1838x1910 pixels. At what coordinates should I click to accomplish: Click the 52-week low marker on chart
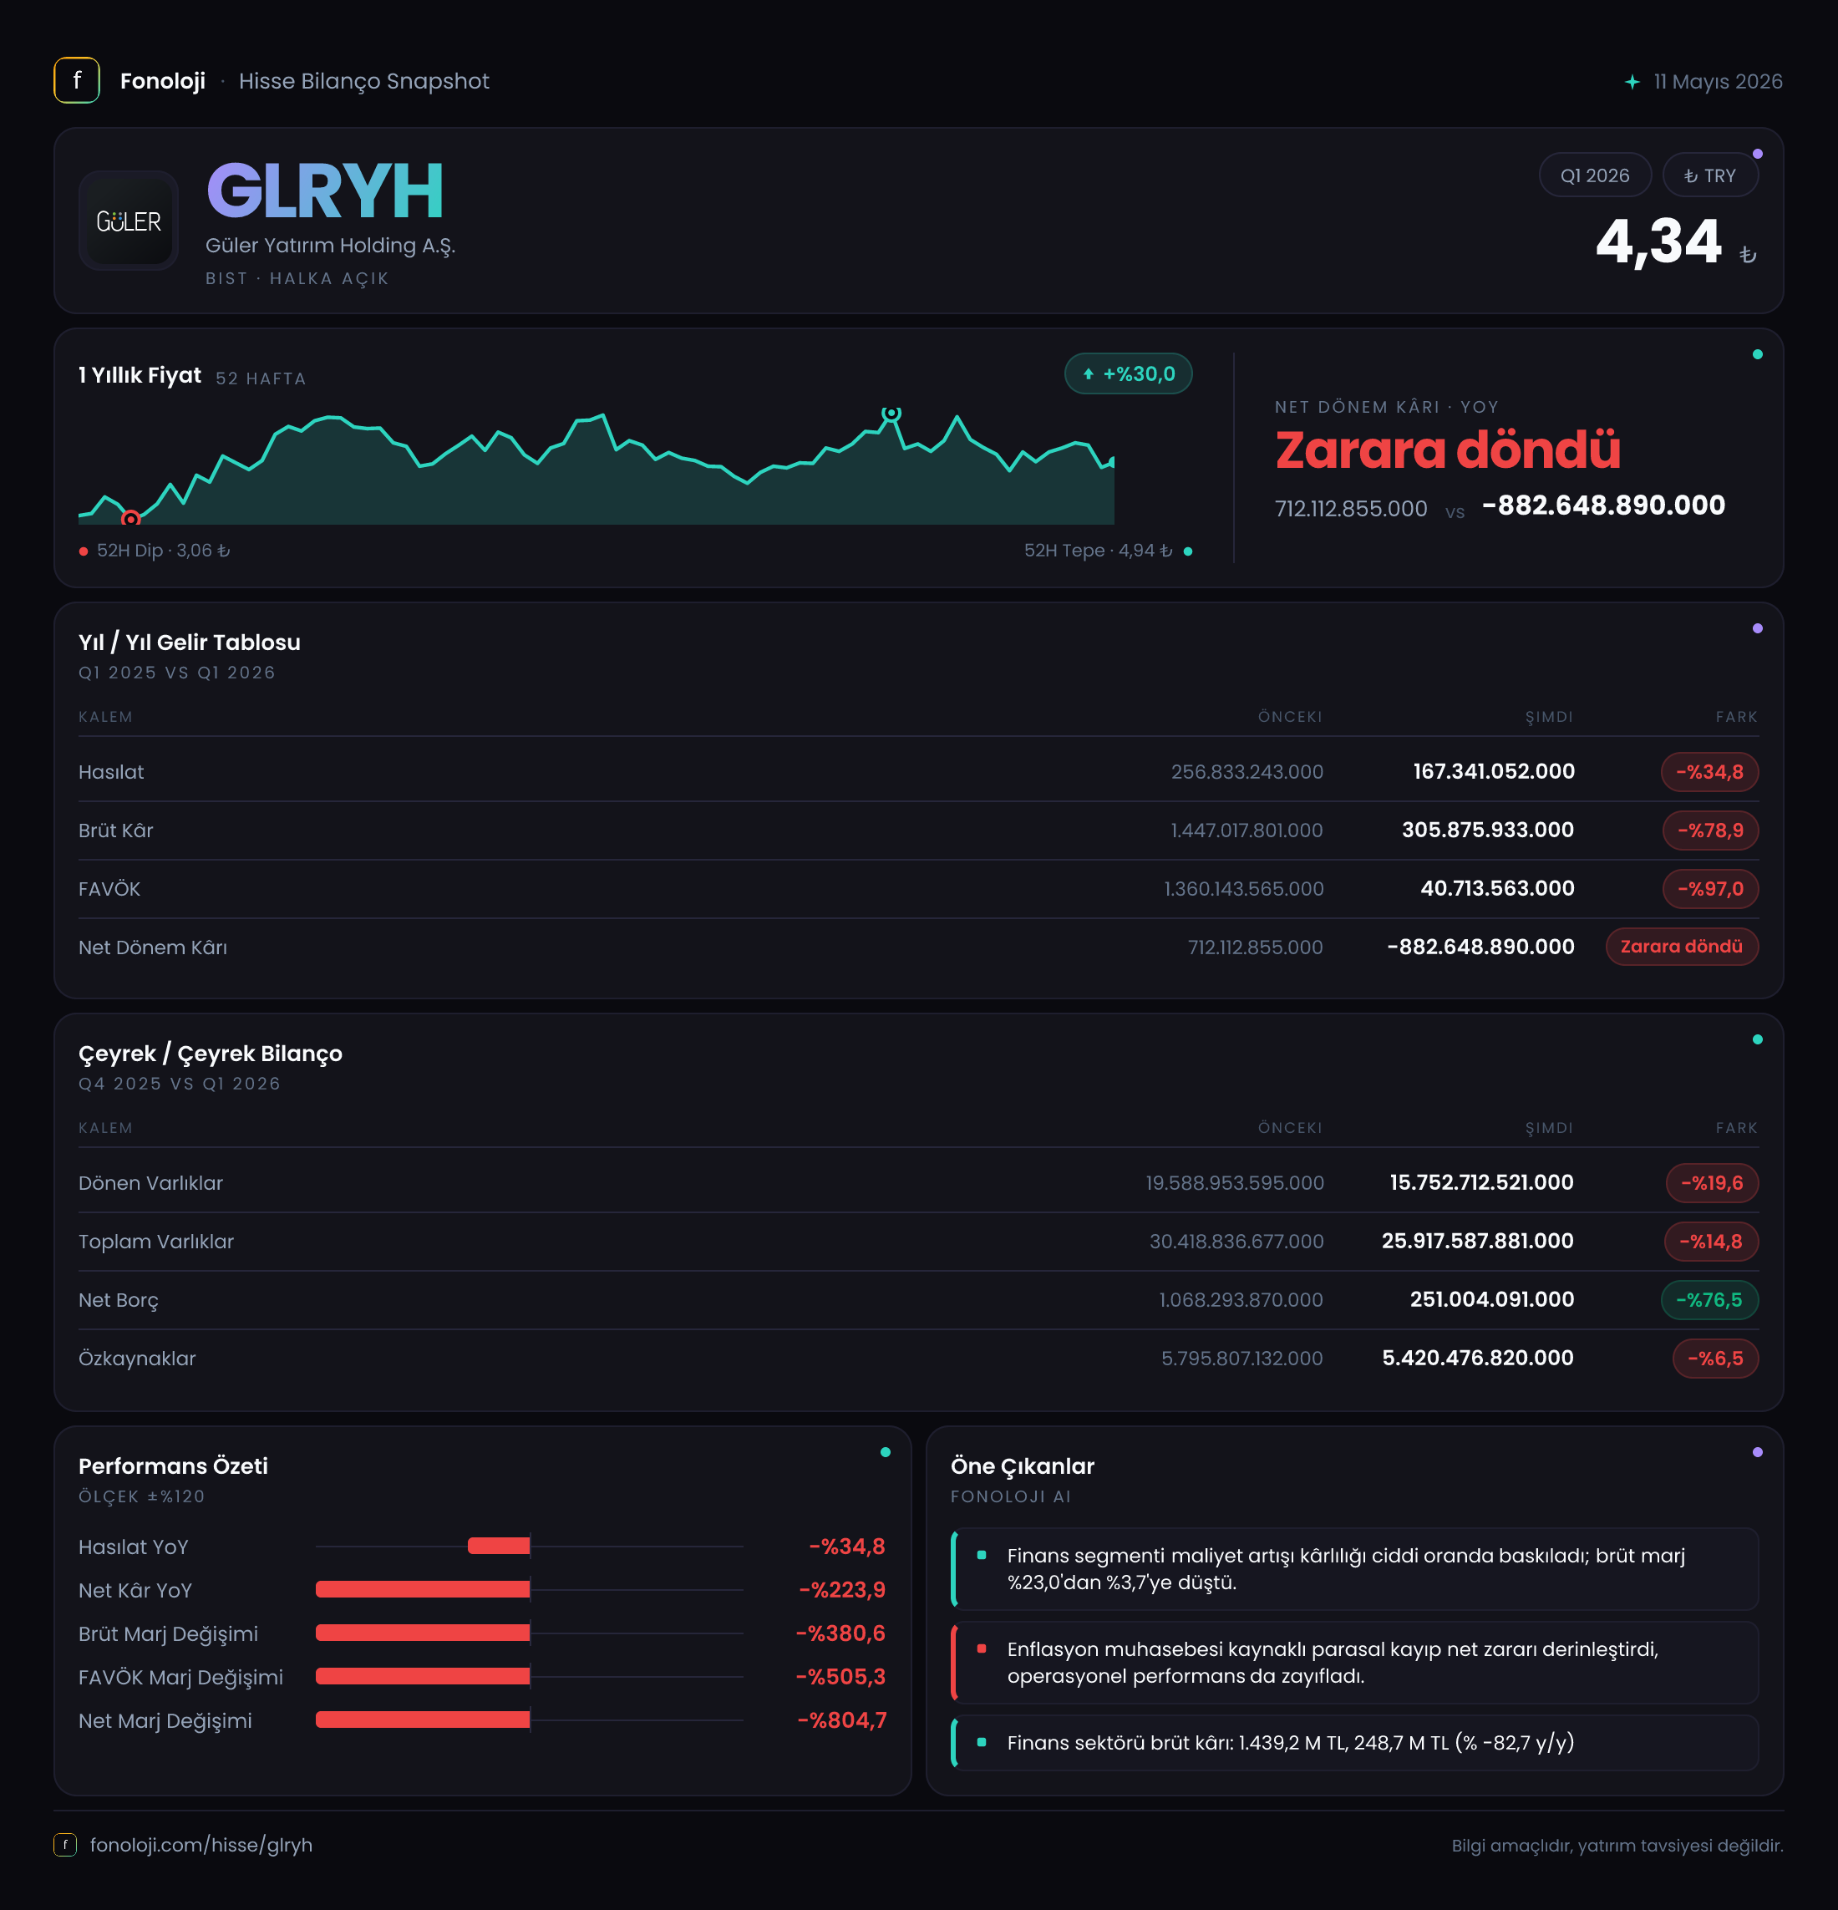point(130,518)
